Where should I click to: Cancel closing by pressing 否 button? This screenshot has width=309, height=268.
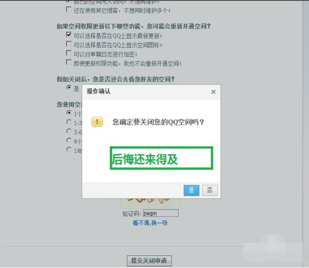click(x=210, y=191)
